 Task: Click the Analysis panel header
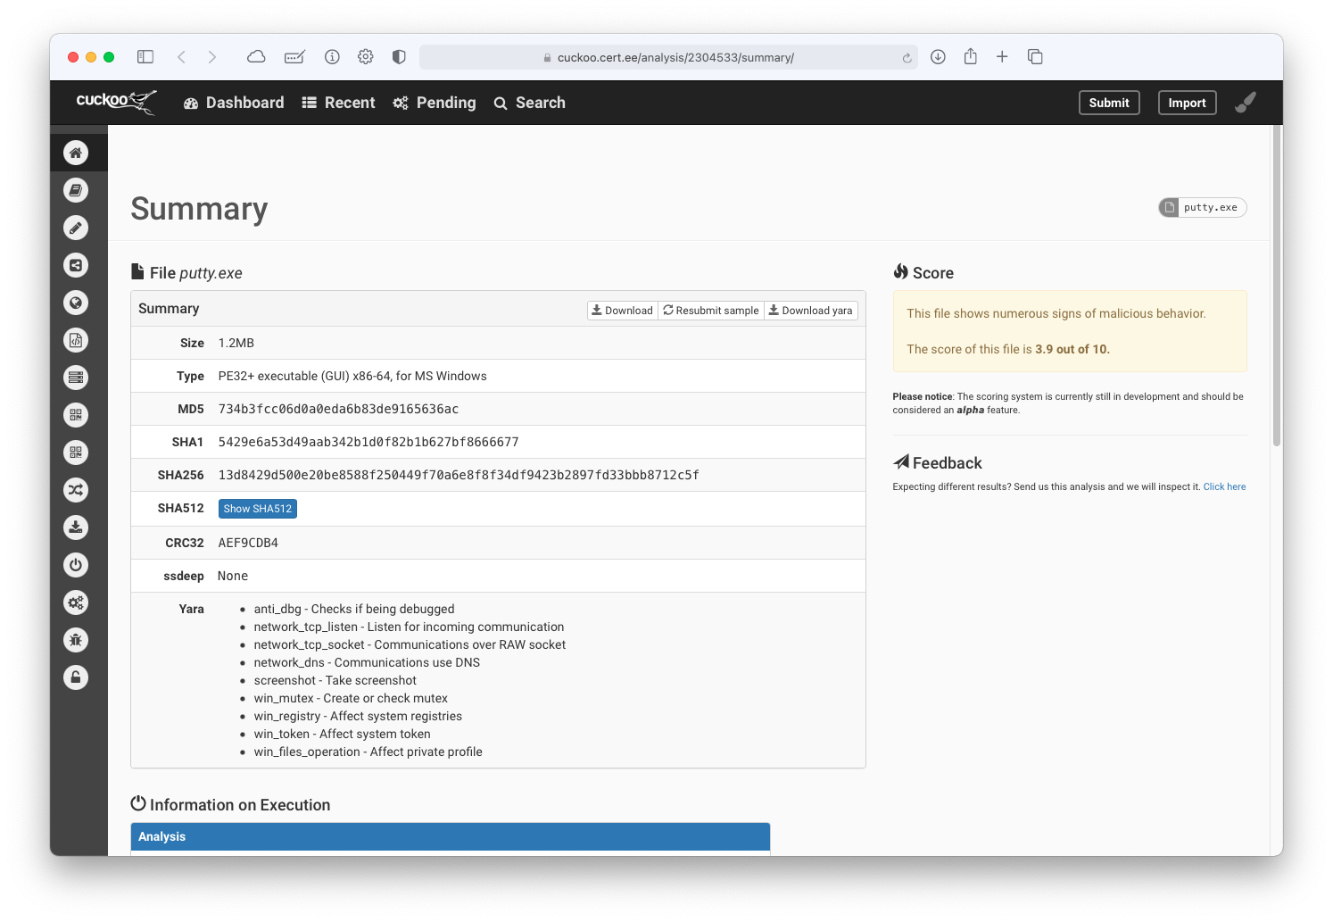(x=451, y=836)
